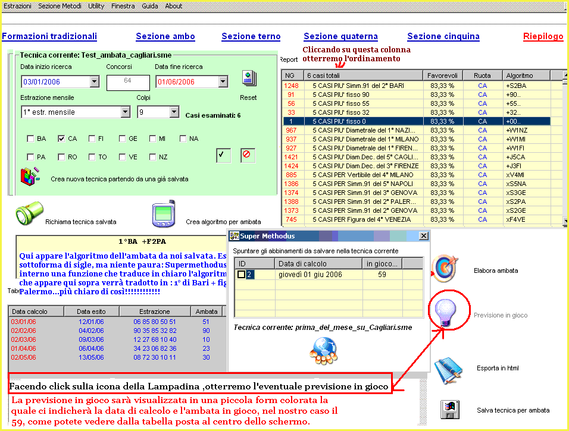The width and height of the screenshot is (569, 431).
Task: Click the create new technique cubes icon
Action: tap(30, 177)
